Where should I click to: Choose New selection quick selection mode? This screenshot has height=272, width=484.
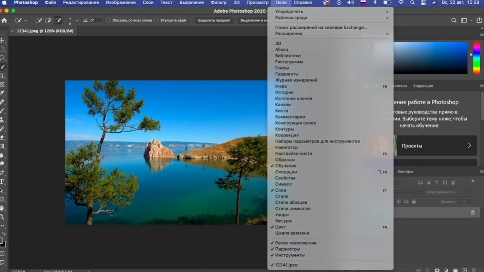pyautogui.click(x=39, y=21)
